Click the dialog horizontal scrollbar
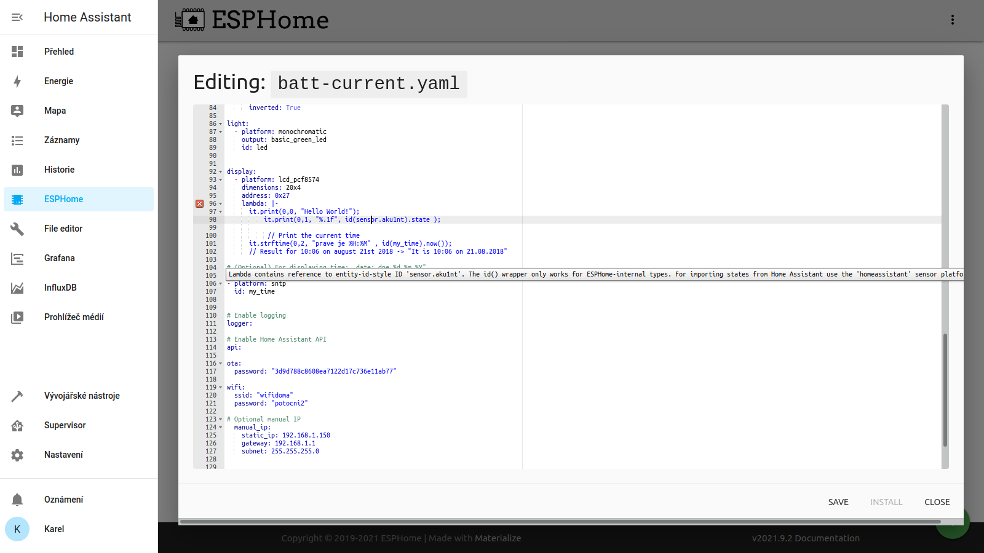This screenshot has height=553, width=984. coord(560,522)
